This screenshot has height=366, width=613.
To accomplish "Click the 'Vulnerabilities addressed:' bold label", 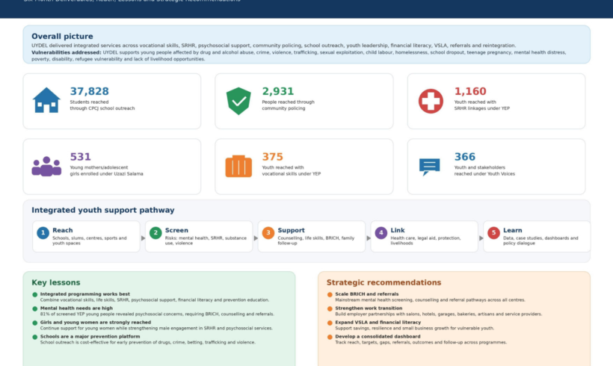I will point(66,52).
